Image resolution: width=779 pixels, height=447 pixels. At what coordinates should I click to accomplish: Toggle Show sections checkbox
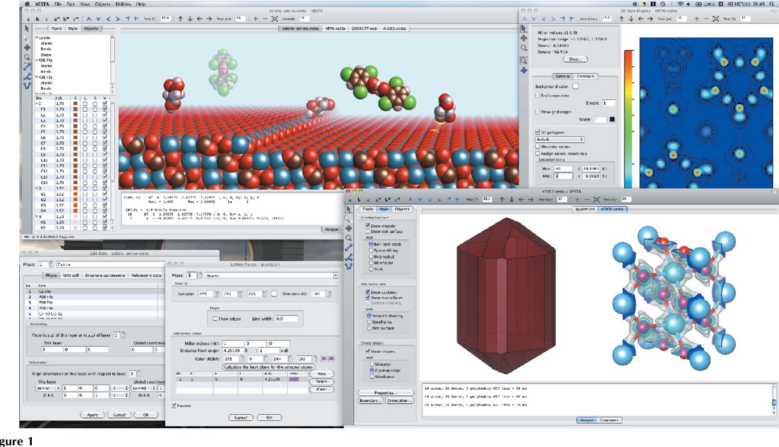coord(367,292)
